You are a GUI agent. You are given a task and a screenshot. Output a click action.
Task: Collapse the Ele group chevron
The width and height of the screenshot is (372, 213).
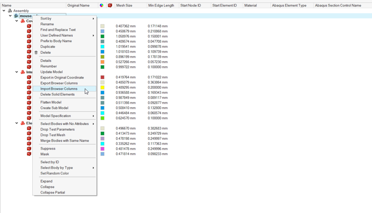pyautogui.click(x=16, y=123)
